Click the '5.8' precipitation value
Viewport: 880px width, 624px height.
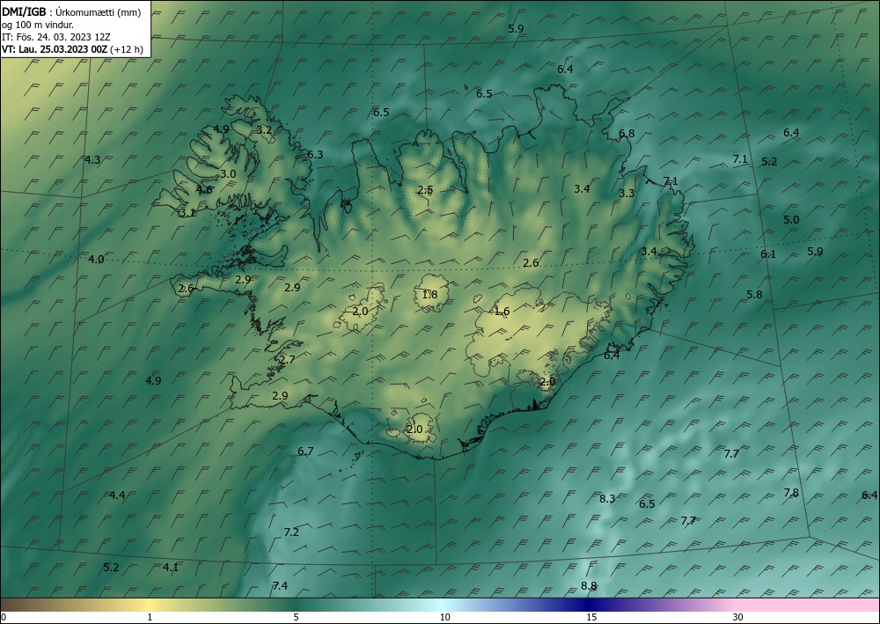[755, 294]
